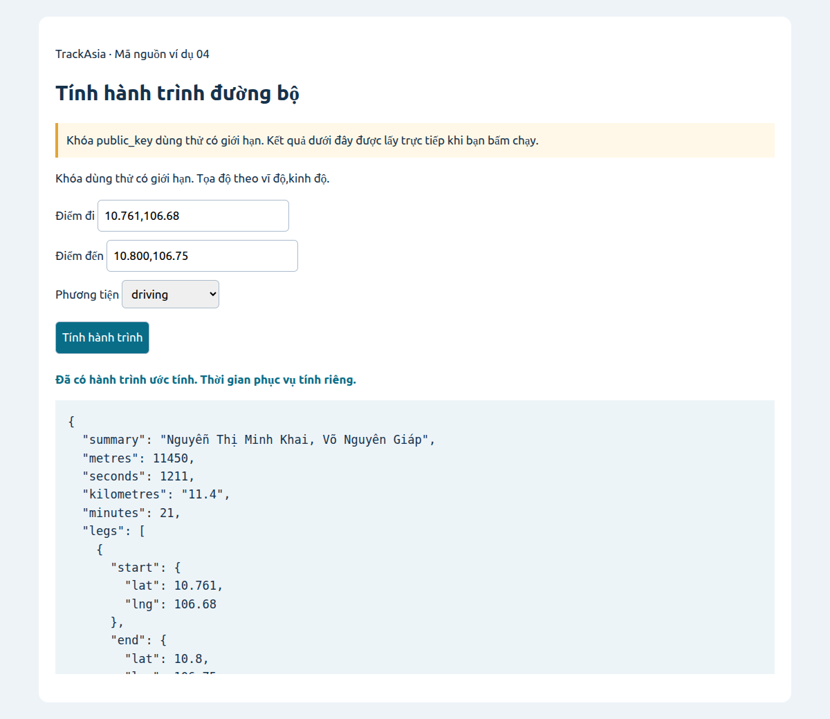Click the "lat": 10.8 line
830x719 pixels.
tap(167, 659)
